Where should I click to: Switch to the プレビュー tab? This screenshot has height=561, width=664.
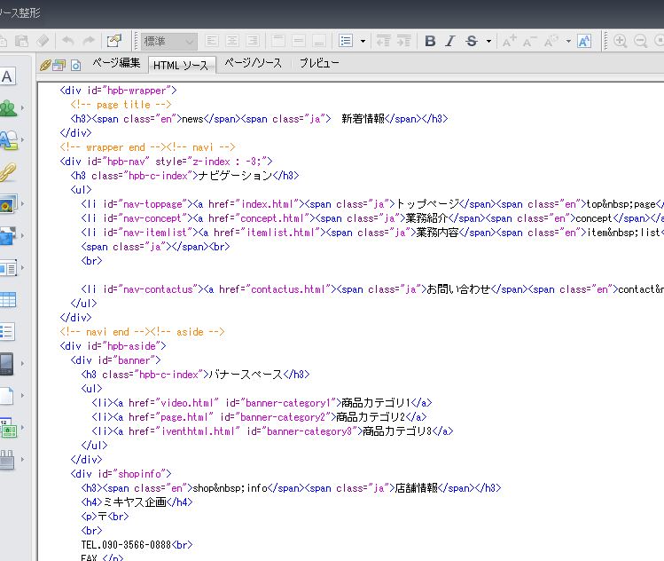[x=318, y=63]
